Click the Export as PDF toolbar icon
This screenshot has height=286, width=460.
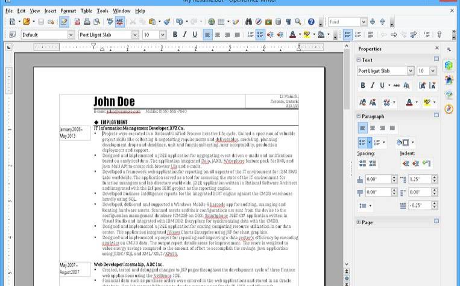[x=77, y=22]
